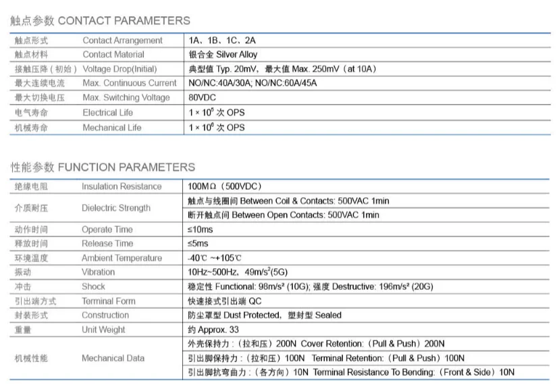Select the 'Functional: 98m/s² (10G)' shock value
Image resolution: width=557 pixels, height=385 pixels.
click(263, 286)
